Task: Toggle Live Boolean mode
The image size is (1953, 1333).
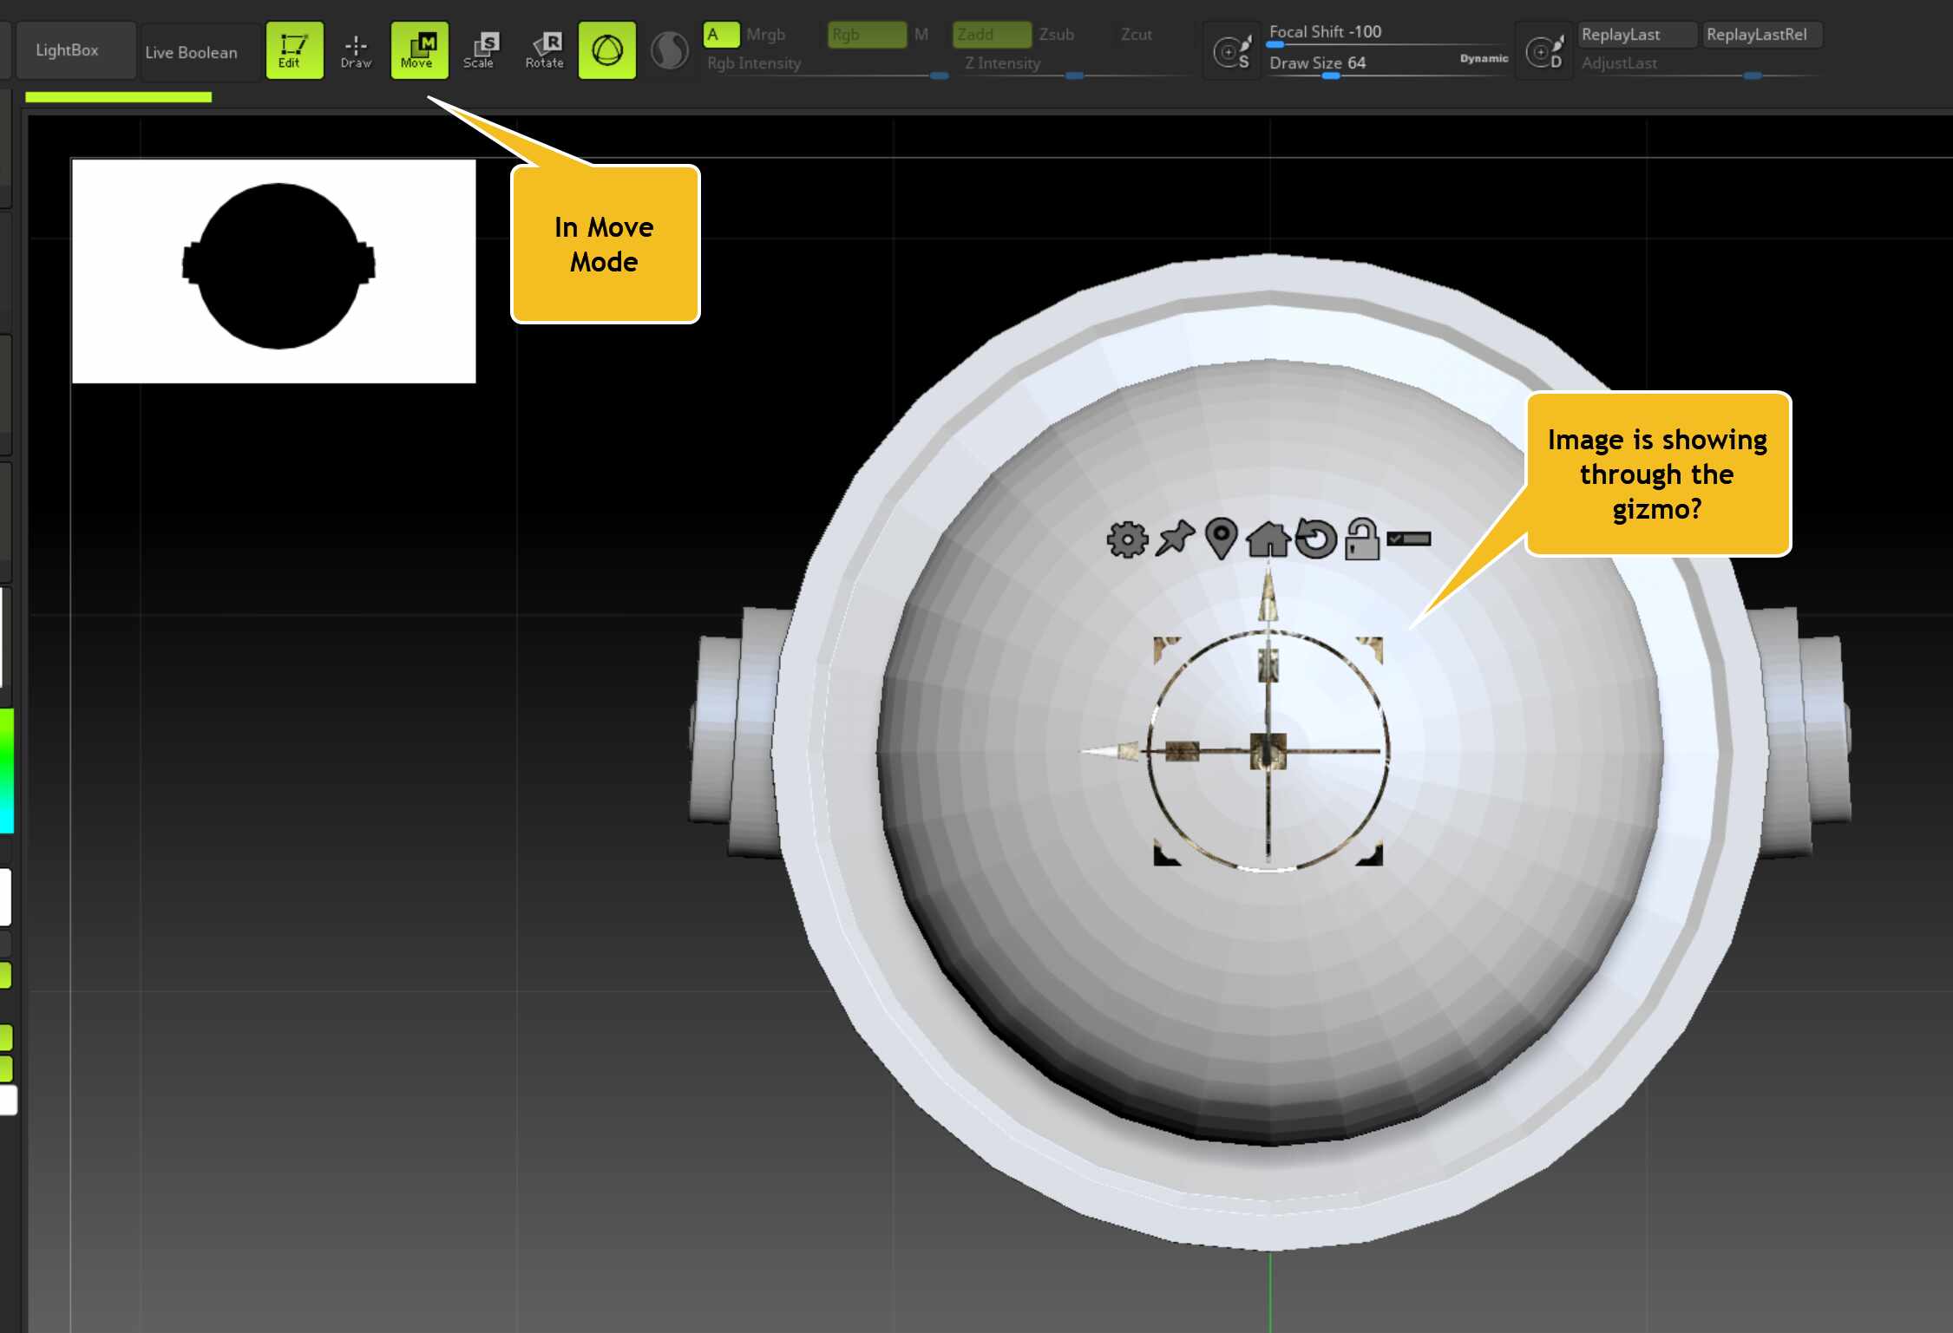Action: [x=191, y=51]
